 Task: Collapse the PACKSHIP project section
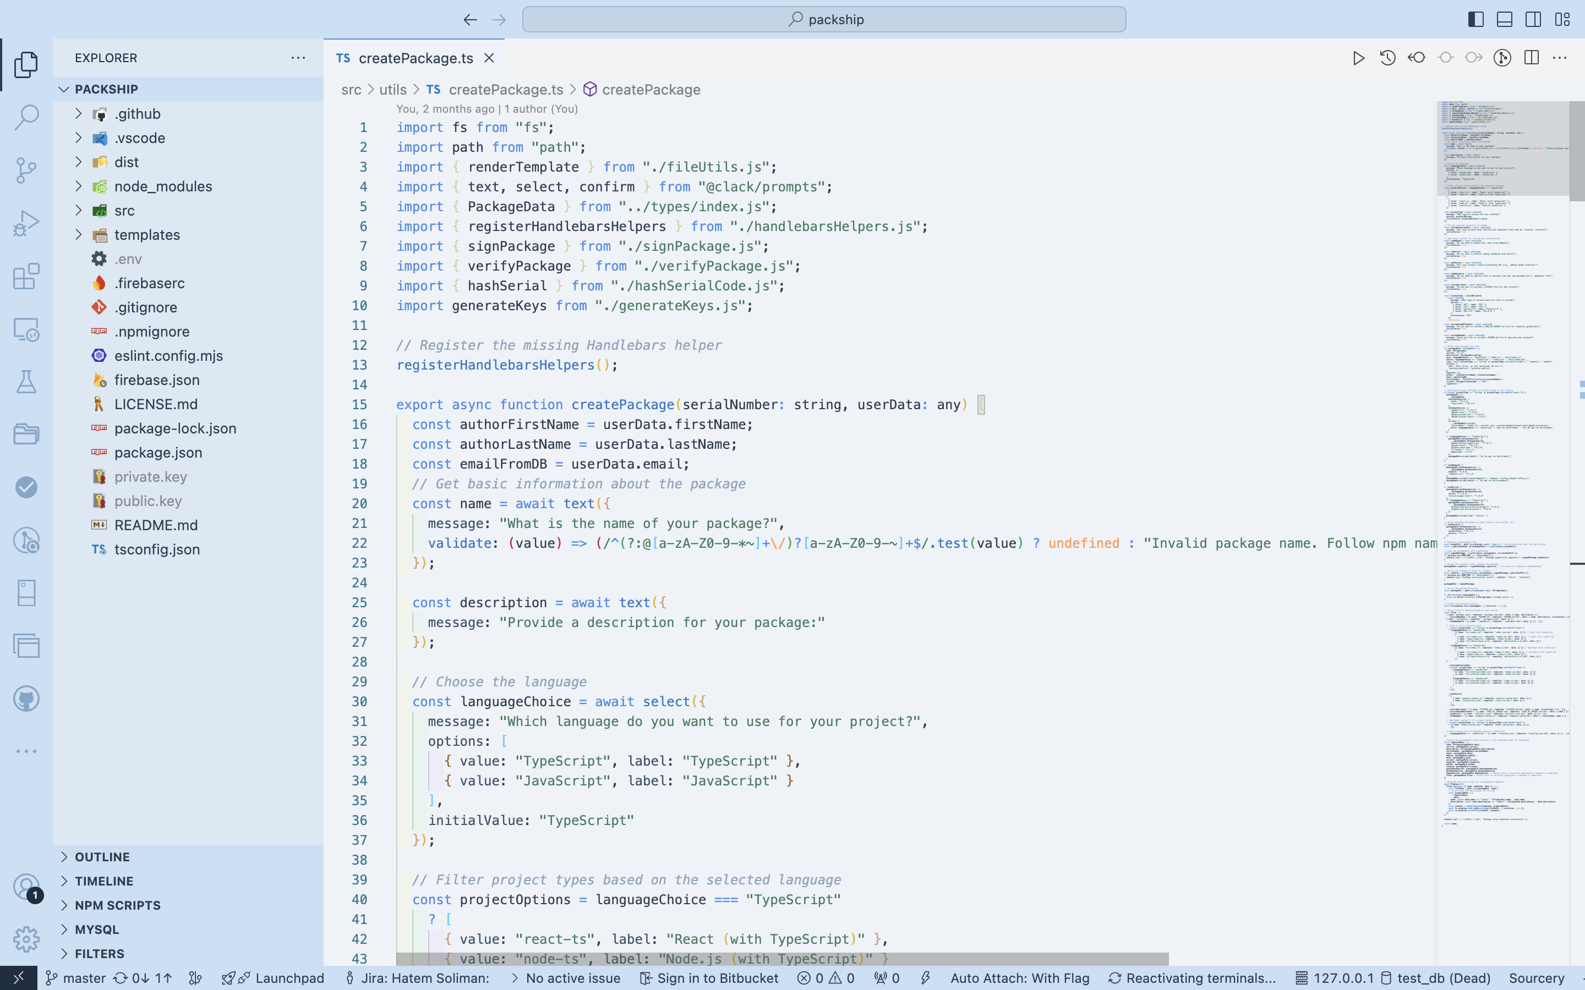pyautogui.click(x=188, y=89)
